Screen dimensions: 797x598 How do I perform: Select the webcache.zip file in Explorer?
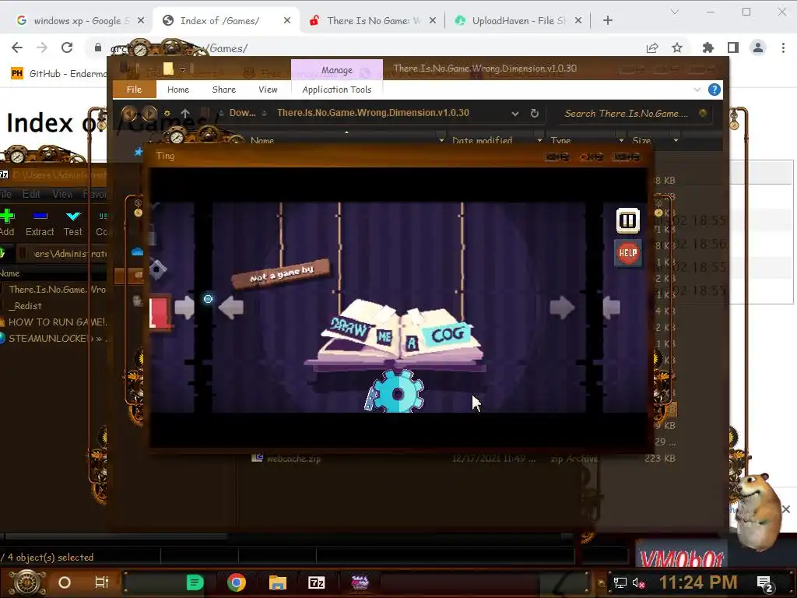click(293, 459)
